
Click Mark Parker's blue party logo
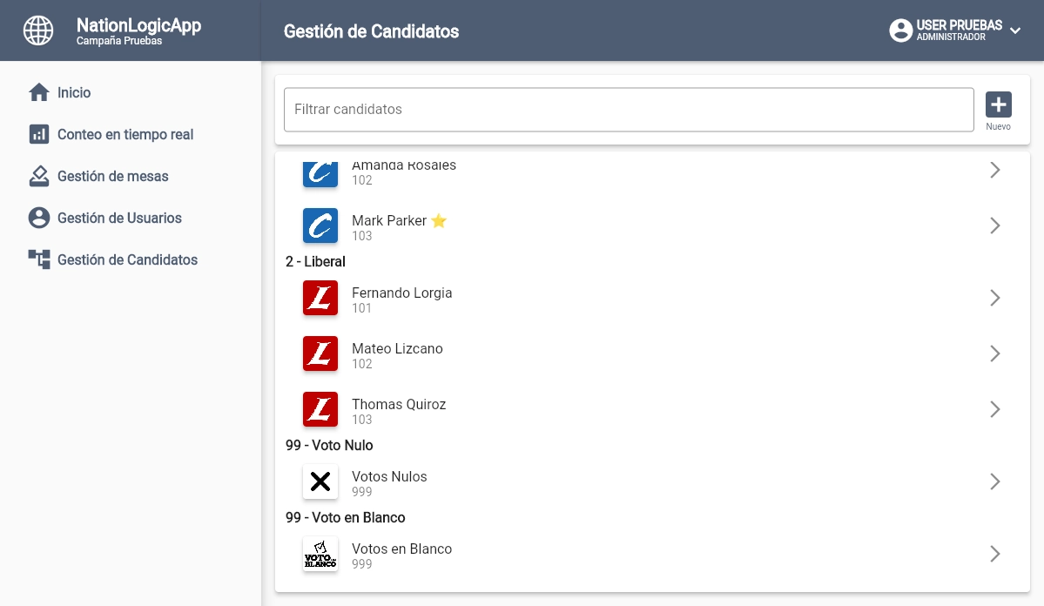tap(320, 226)
